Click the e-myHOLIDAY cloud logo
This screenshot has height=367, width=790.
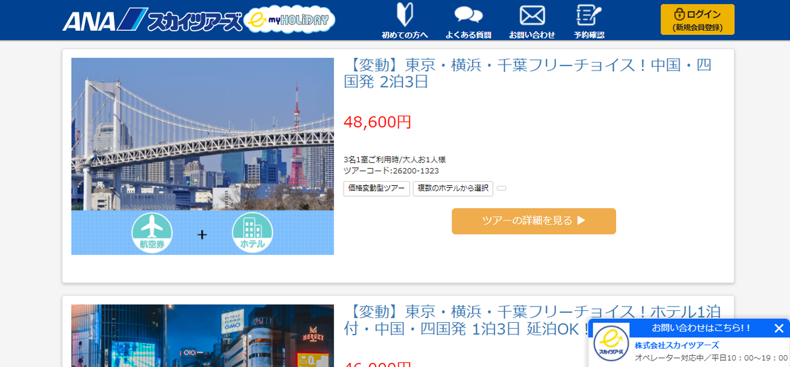[290, 20]
